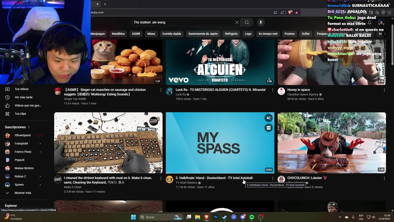Image resolution: width=394 pixels, height=222 pixels.
Task: Click the share page icon in address bar
Action: coord(282,12)
